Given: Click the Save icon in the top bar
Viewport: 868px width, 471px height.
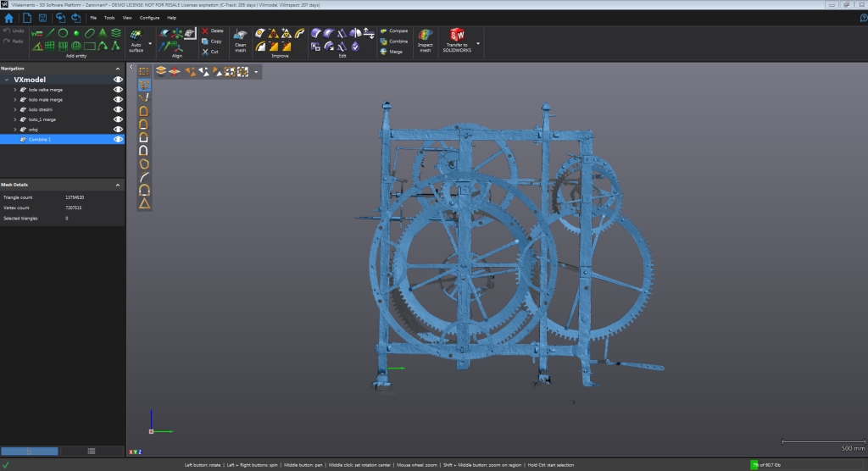Looking at the screenshot, I should [43, 17].
